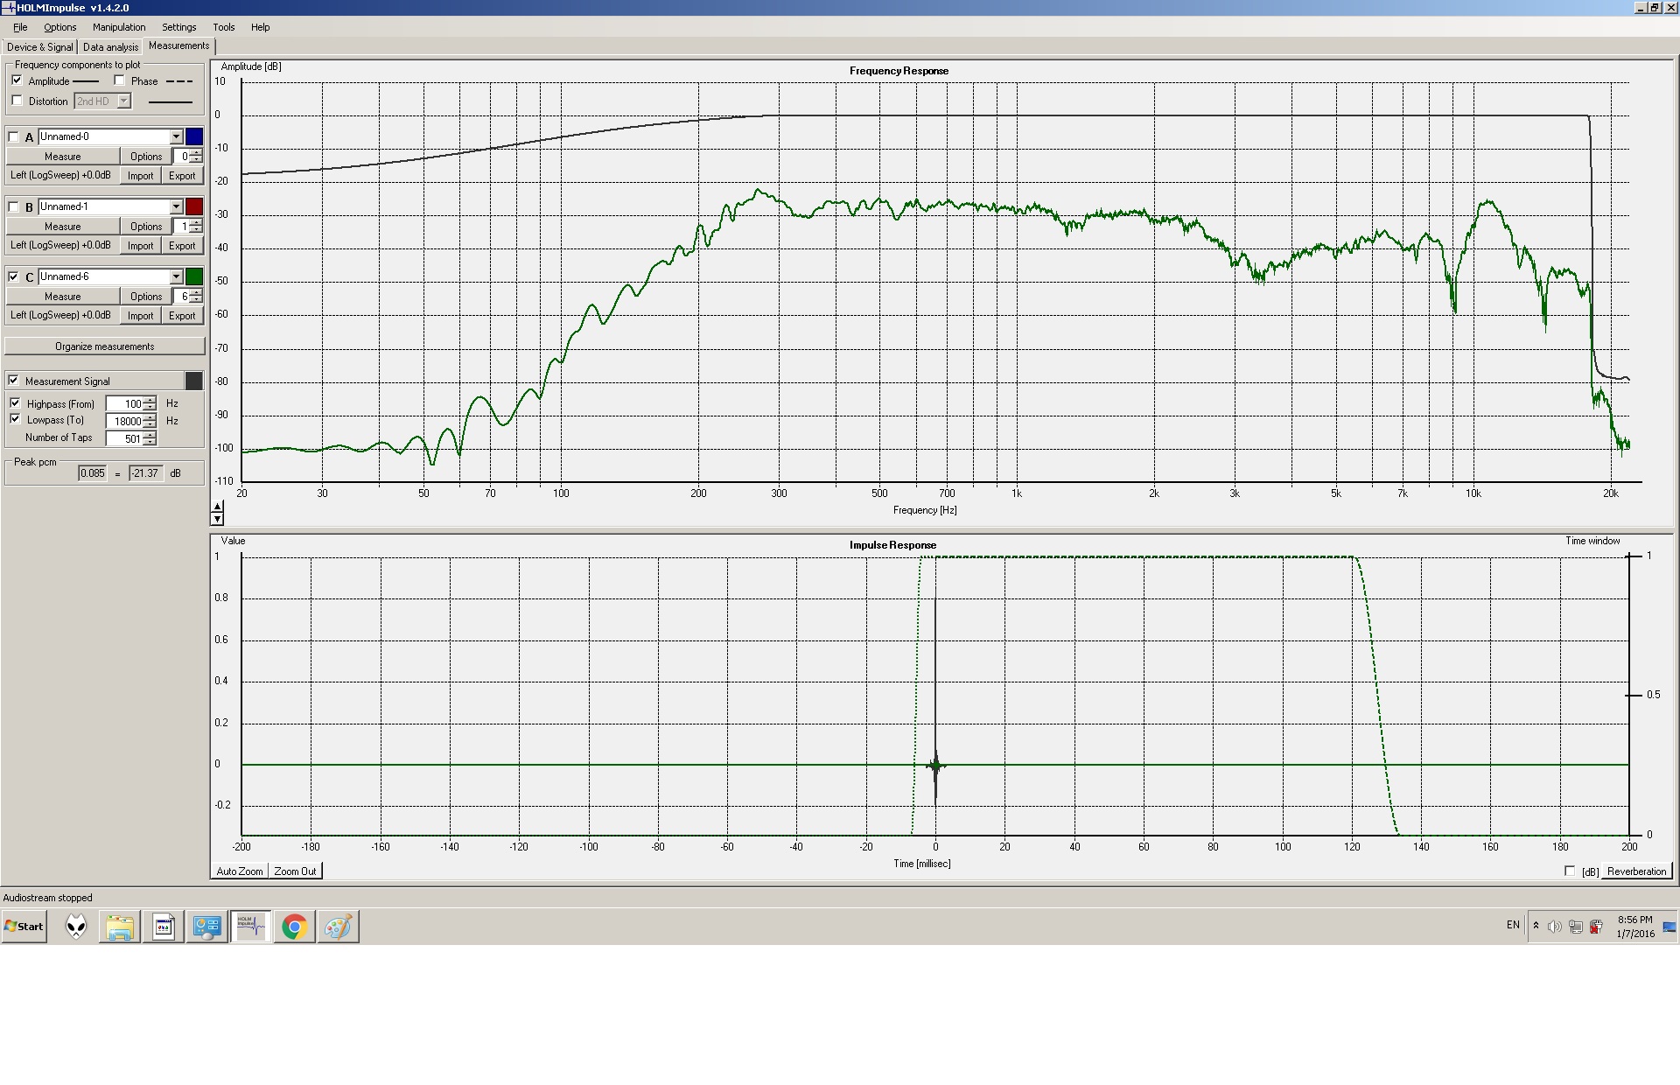Uncheck the slot C measurement checkbox
This screenshot has height=1085, width=1680.
click(13, 276)
